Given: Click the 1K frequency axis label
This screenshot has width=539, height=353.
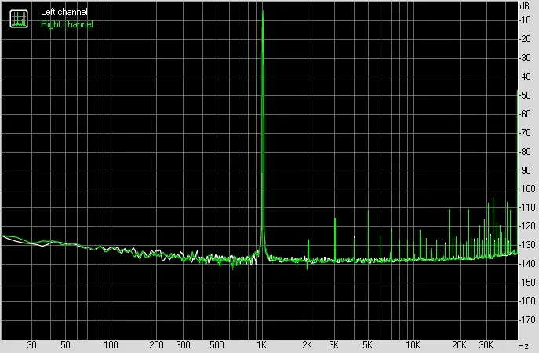Looking at the screenshot, I should pos(262,344).
